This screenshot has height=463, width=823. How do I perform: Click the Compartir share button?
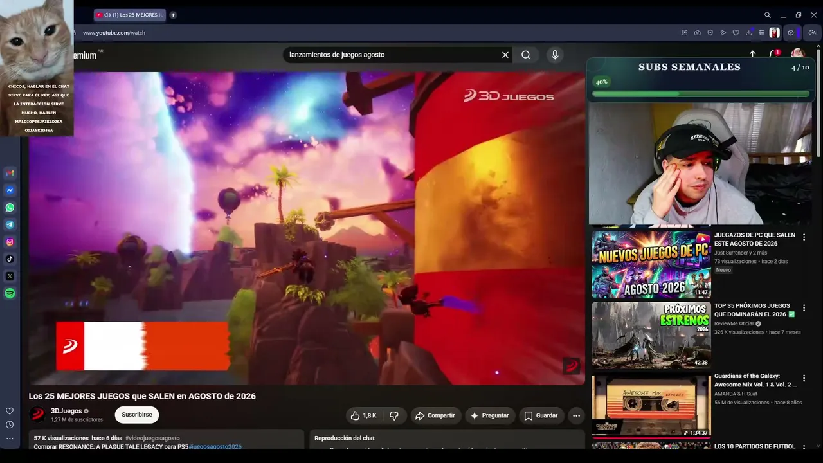[x=435, y=415]
